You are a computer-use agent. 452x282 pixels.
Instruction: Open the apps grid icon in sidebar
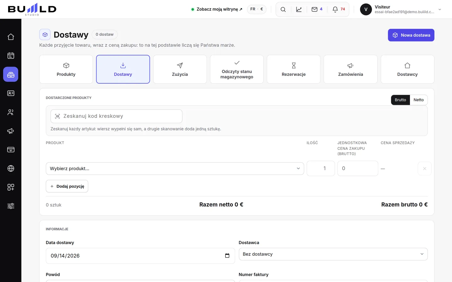11,187
